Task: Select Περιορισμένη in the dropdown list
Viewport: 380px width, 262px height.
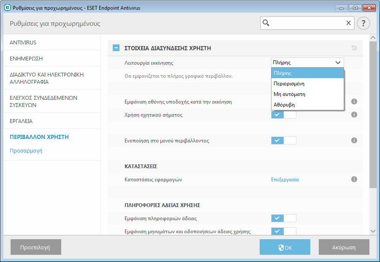Action: point(307,84)
